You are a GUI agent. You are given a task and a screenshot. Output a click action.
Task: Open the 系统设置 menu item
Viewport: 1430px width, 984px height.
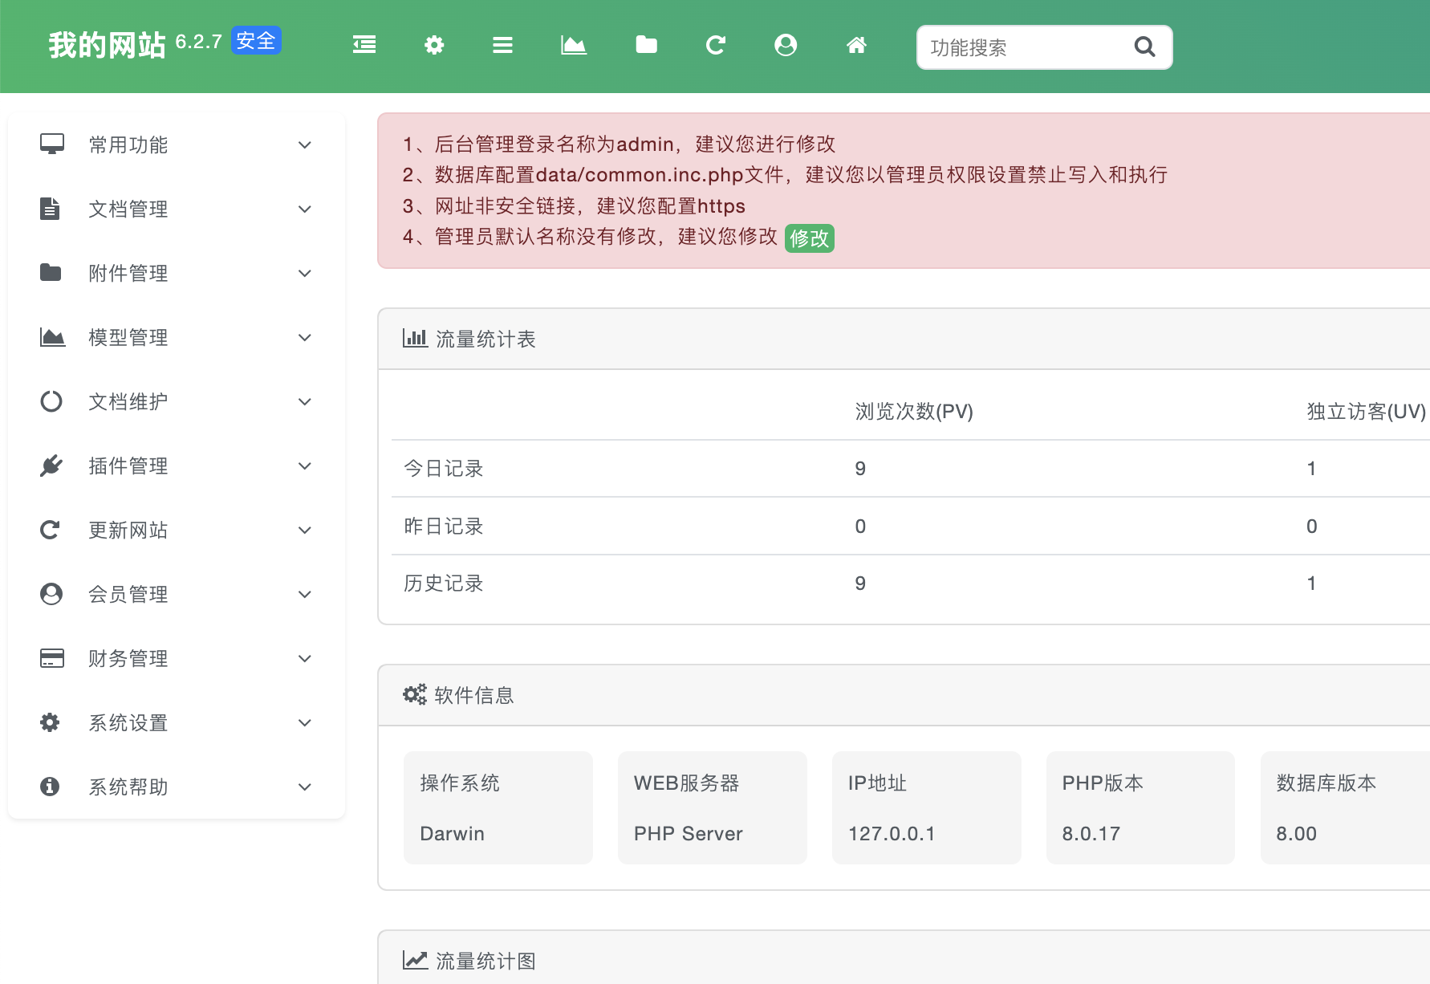click(x=177, y=722)
